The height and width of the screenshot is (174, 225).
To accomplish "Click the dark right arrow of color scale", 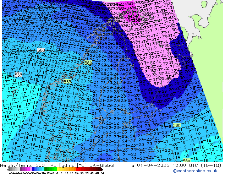I will [x=102, y=169].
